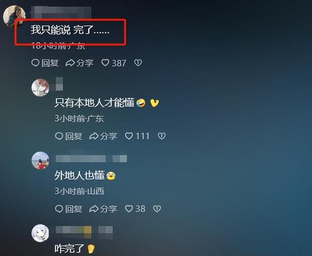Open avatar of '只有本地人才能懂' commenter
The image size is (312, 256).
(40, 88)
